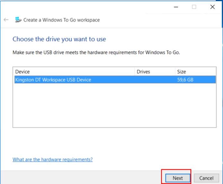Click the 'Choose the drive you want to use' heading
The width and height of the screenshot is (223, 184).
pyautogui.click(x=59, y=39)
